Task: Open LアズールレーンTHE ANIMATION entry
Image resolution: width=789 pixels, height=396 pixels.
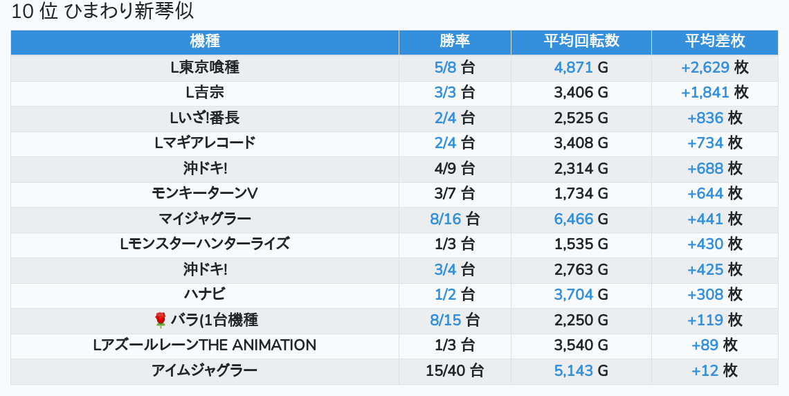Action: 204,345
